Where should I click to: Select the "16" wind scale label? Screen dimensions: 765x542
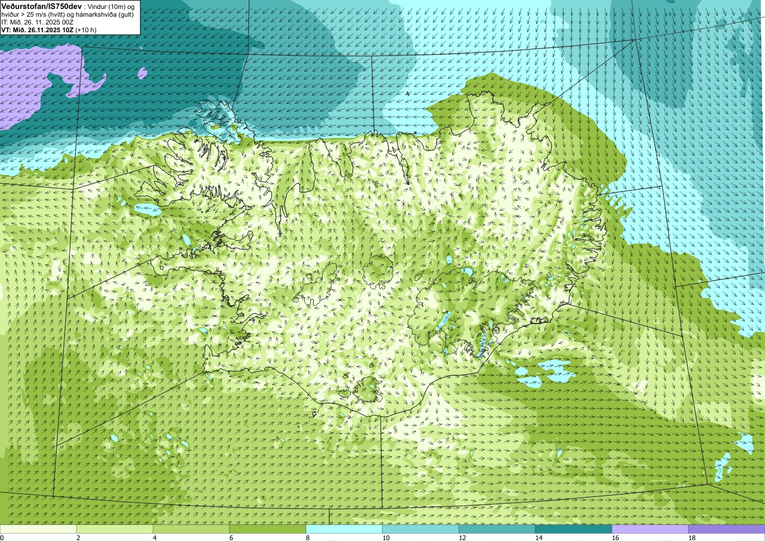tap(616, 538)
